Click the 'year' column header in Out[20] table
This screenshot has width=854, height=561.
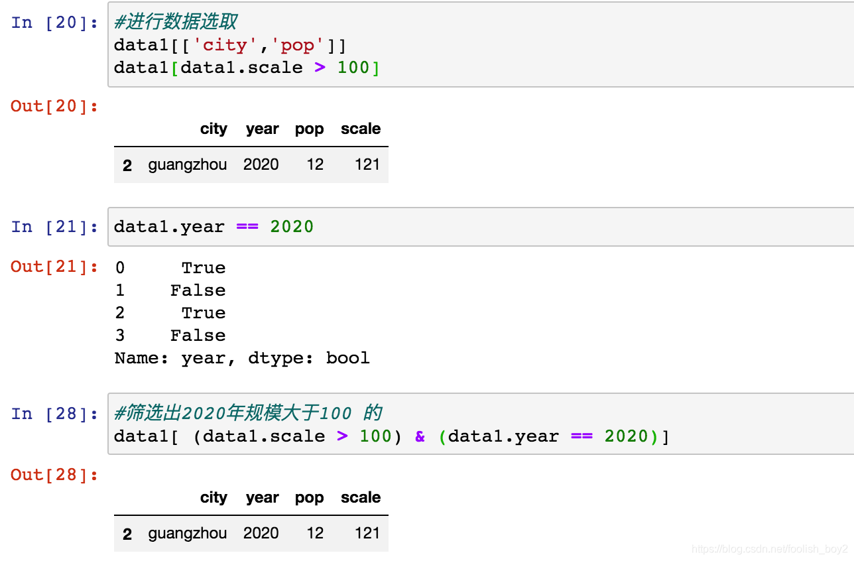262,129
